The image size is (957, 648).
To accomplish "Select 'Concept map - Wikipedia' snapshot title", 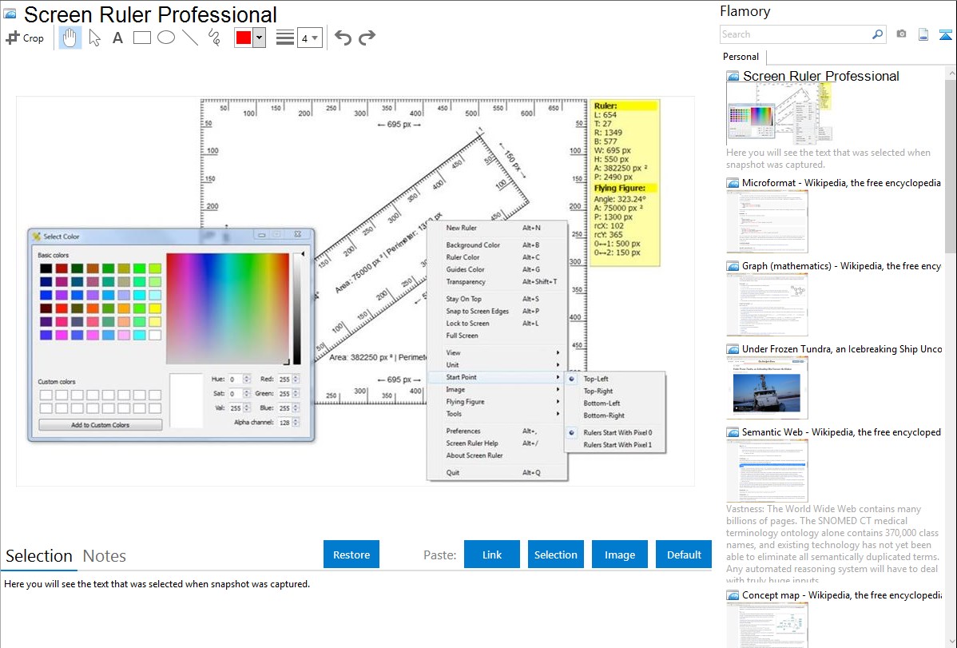I will [841, 594].
